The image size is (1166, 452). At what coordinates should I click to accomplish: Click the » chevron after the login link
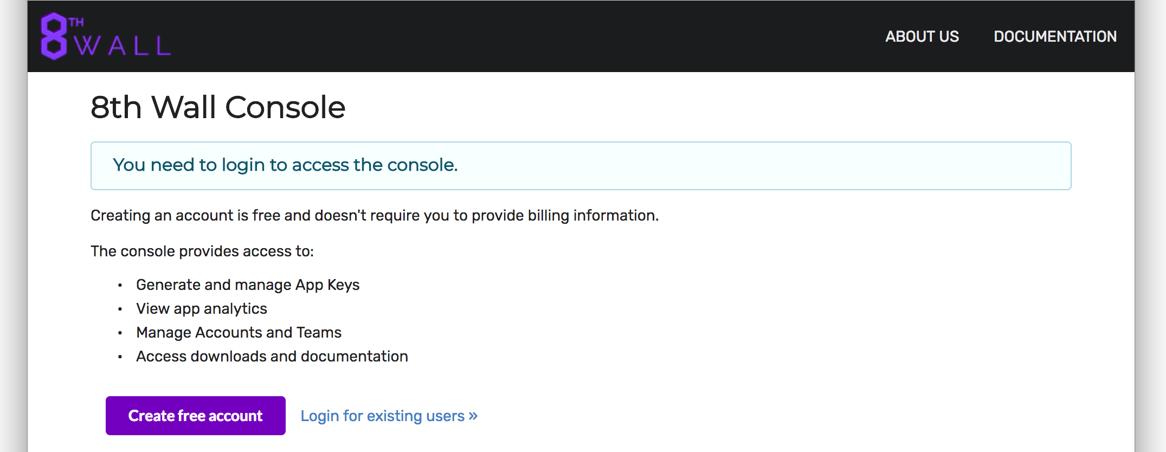473,416
